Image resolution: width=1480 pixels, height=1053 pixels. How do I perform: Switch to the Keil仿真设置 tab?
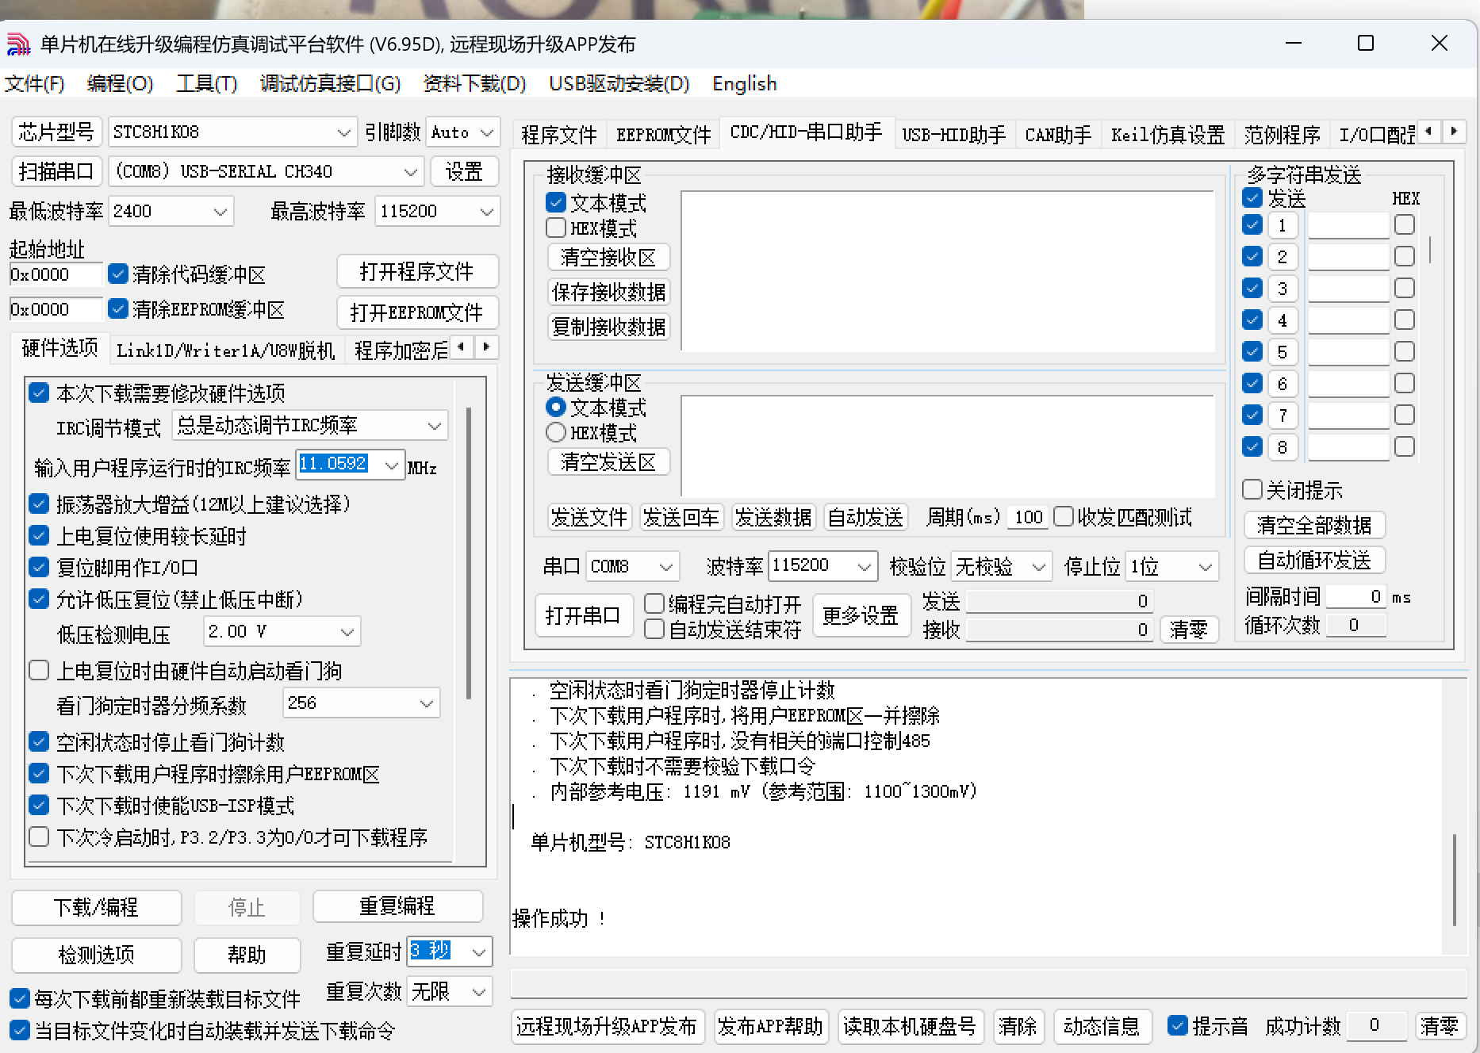1168,135
